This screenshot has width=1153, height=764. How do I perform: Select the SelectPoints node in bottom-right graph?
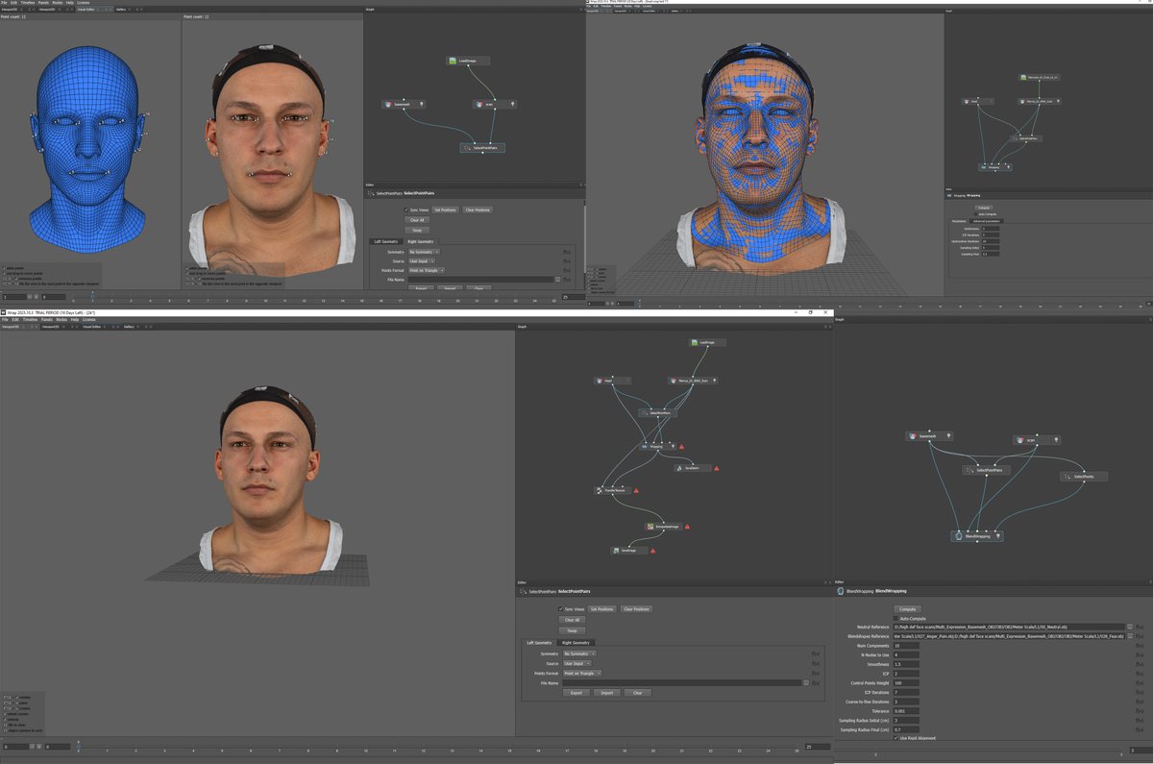[x=1084, y=477]
